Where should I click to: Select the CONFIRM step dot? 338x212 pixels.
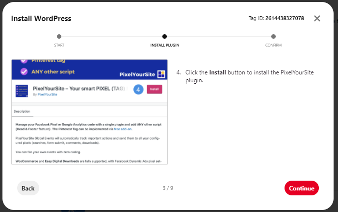point(273,36)
